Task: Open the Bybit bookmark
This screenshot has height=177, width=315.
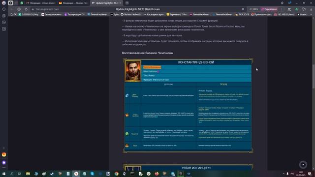Action: click(x=115, y=14)
